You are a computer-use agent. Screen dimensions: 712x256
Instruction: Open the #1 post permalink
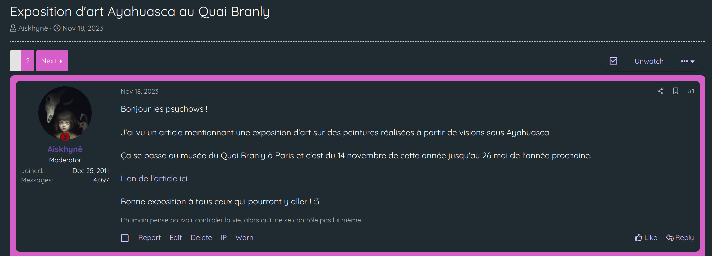tap(691, 91)
